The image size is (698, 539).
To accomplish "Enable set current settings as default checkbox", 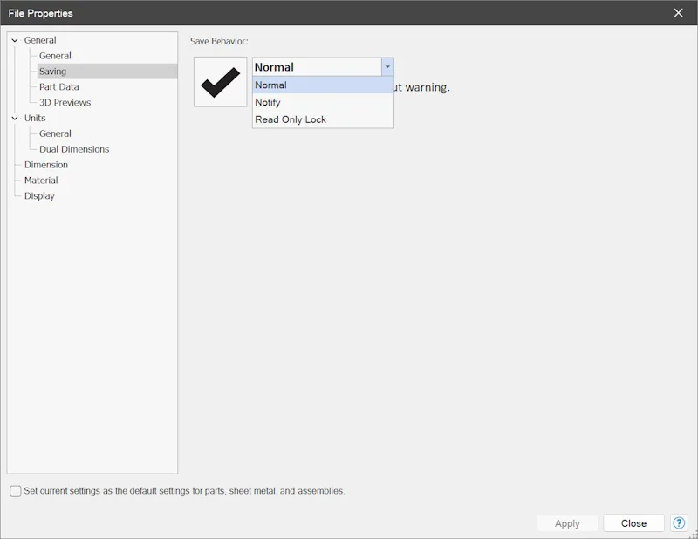I will [x=16, y=491].
